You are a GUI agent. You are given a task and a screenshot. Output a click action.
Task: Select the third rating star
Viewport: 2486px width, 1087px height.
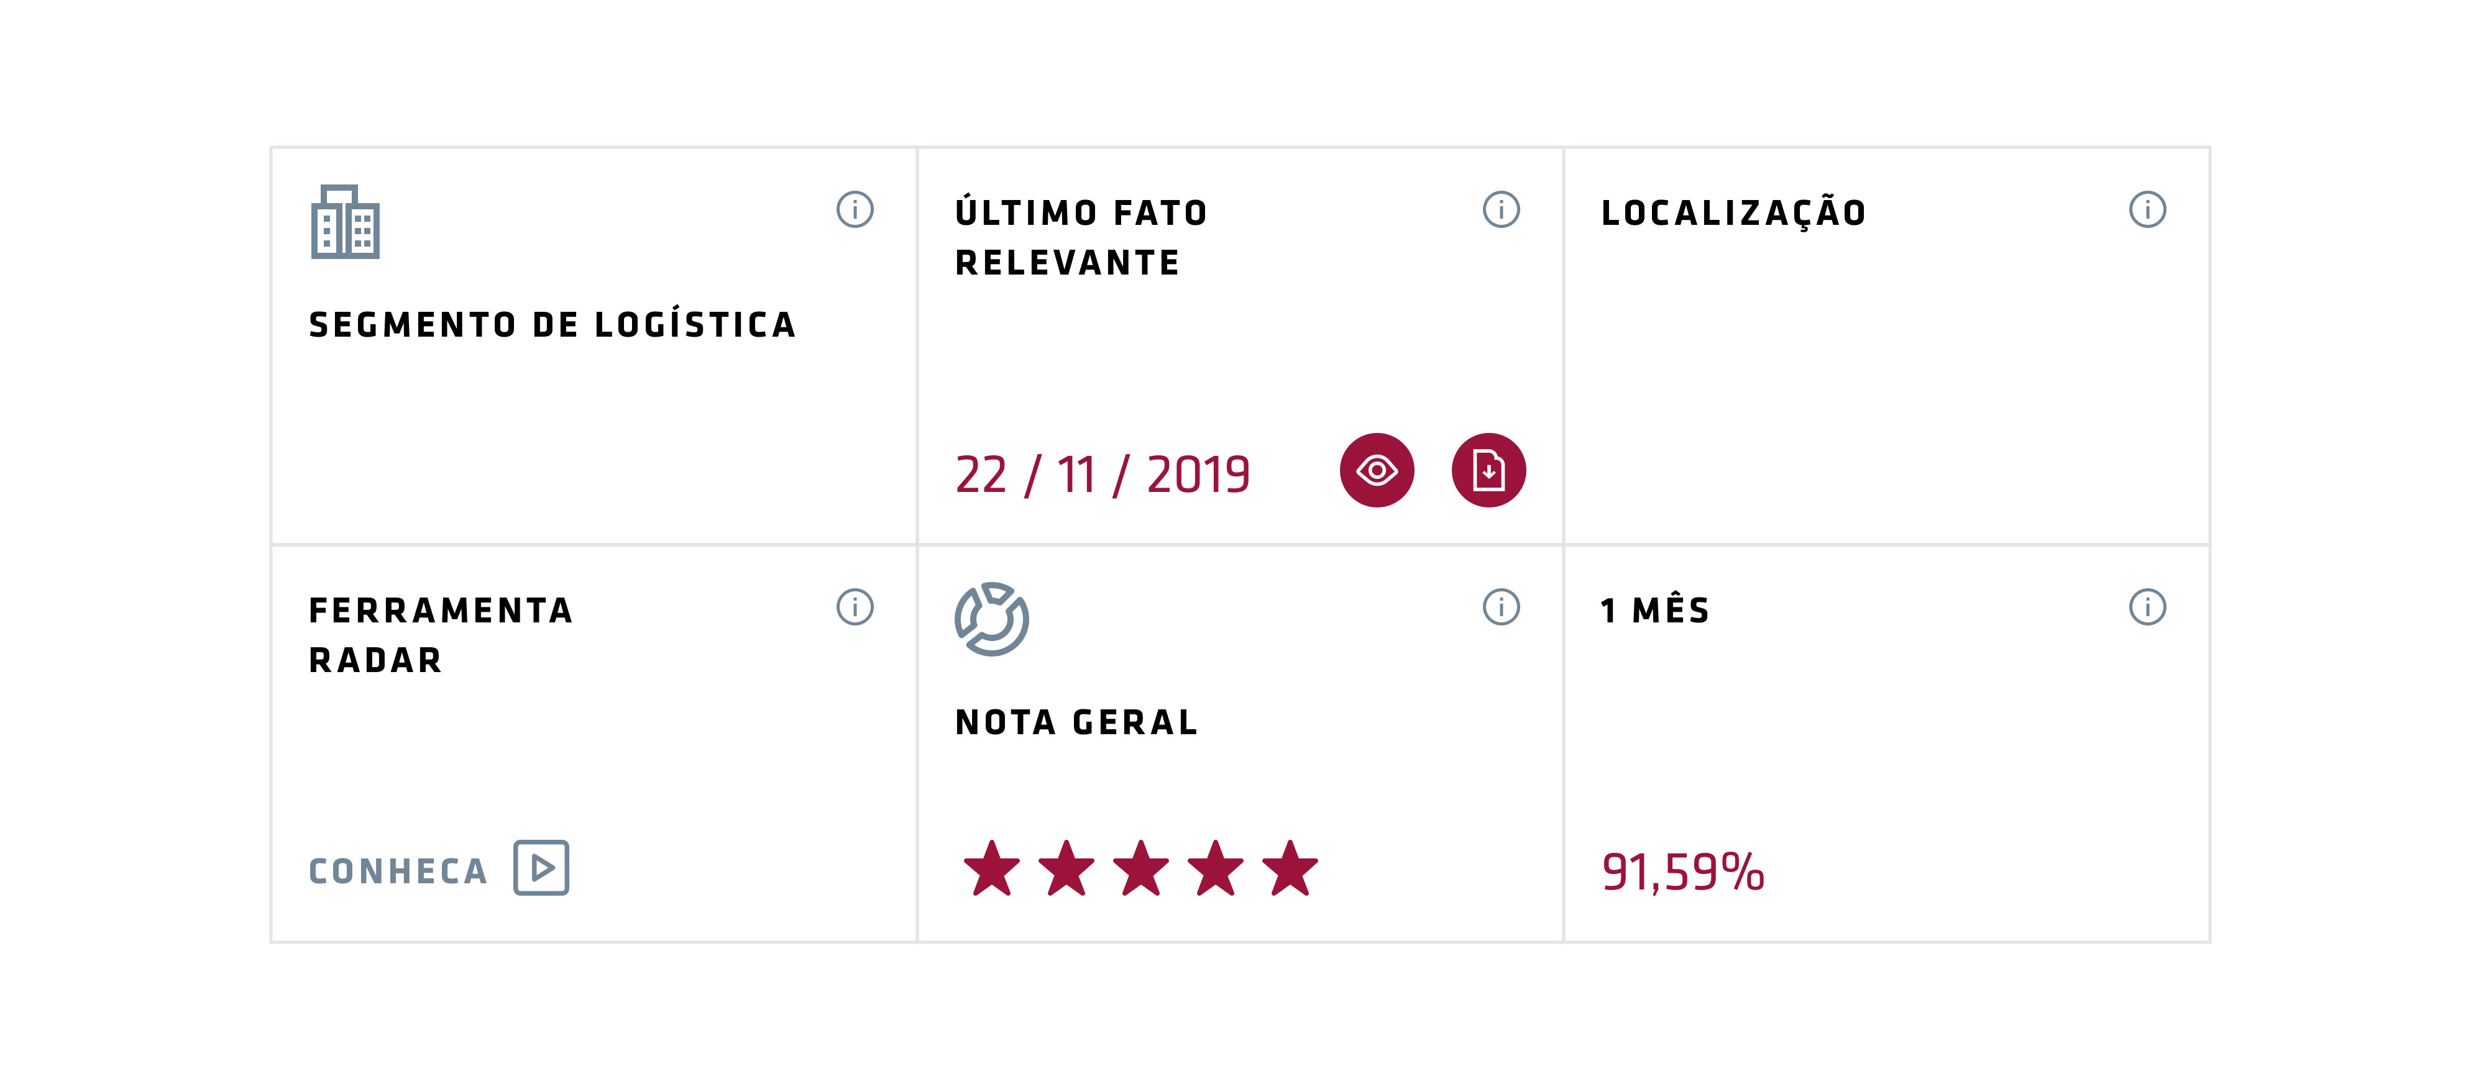(1140, 868)
